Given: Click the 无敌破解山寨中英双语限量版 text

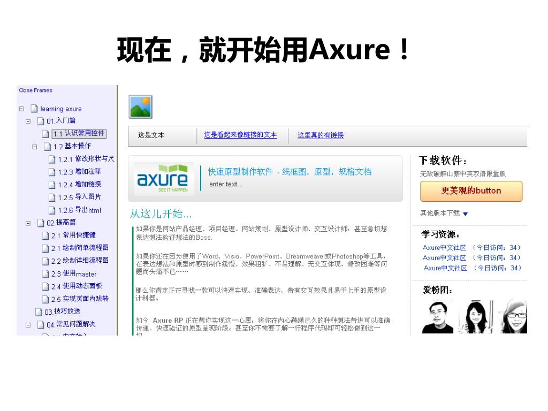Looking at the screenshot, I should [463, 174].
